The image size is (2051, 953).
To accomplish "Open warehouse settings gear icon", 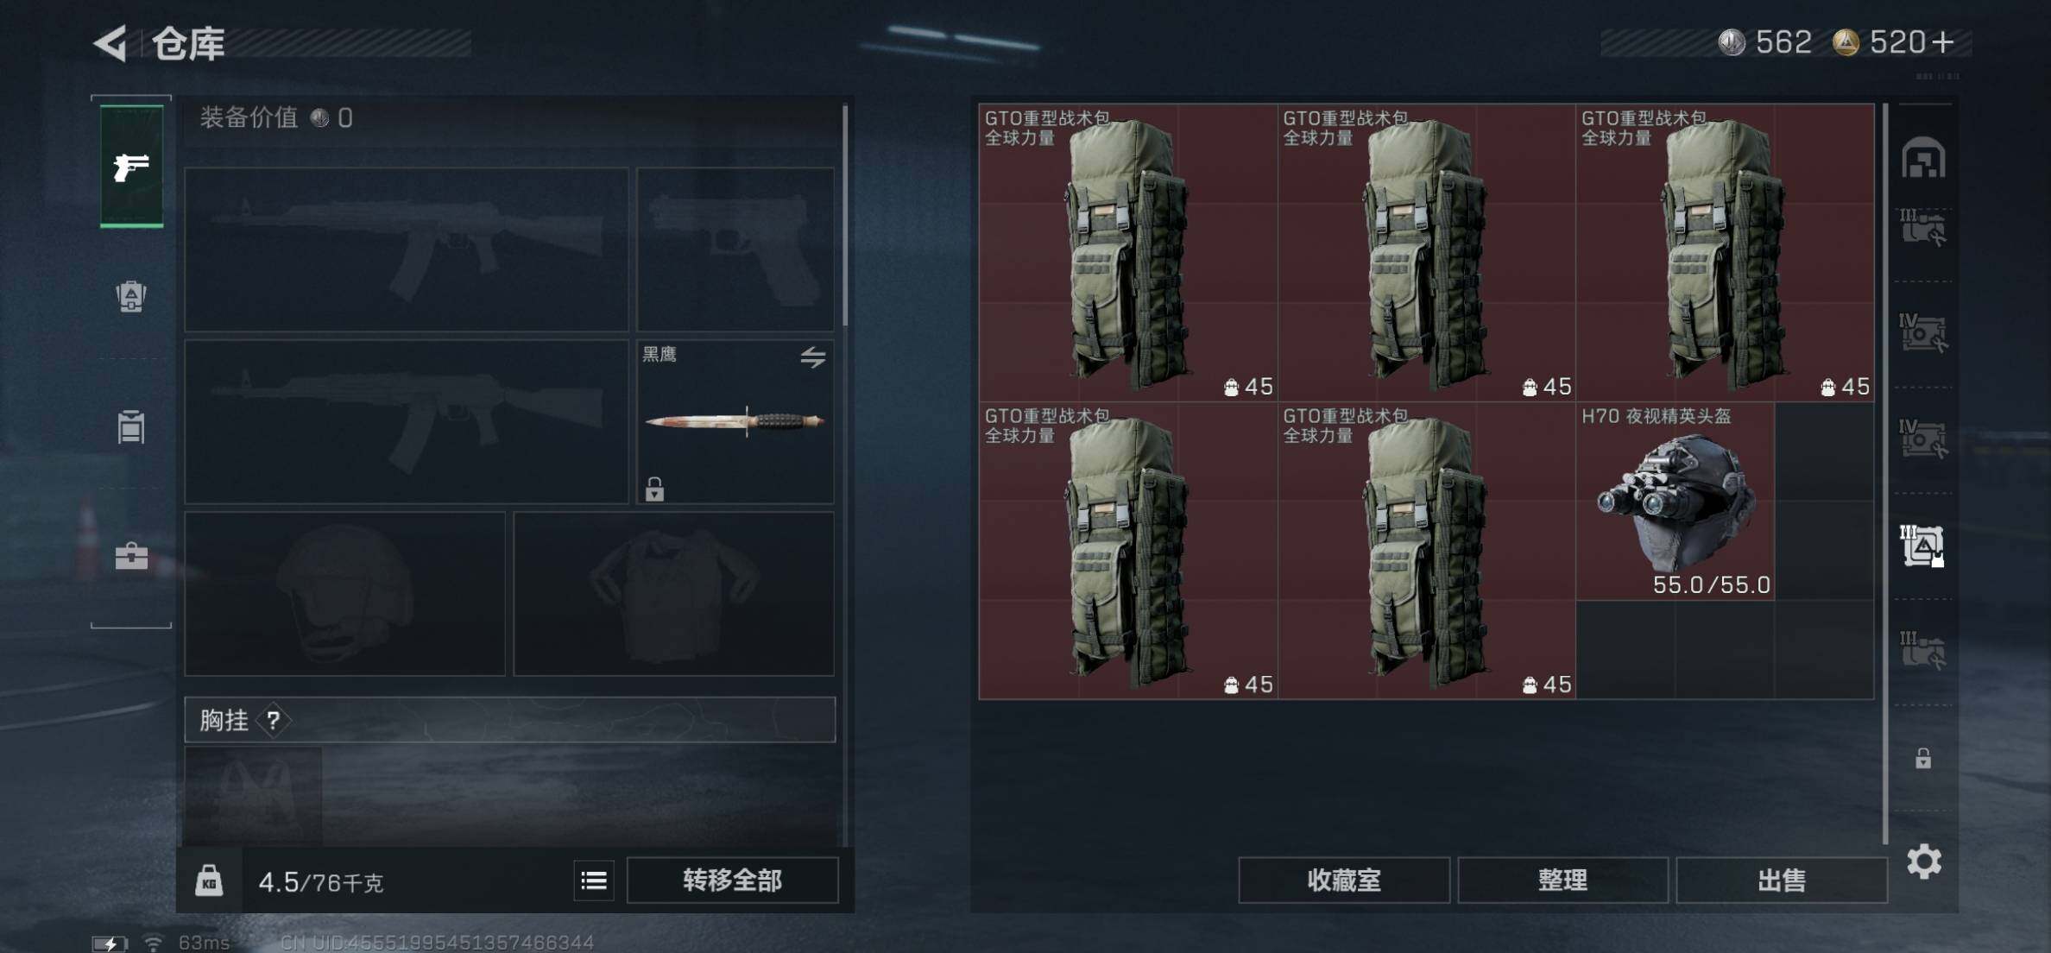I will click(x=1924, y=861).
